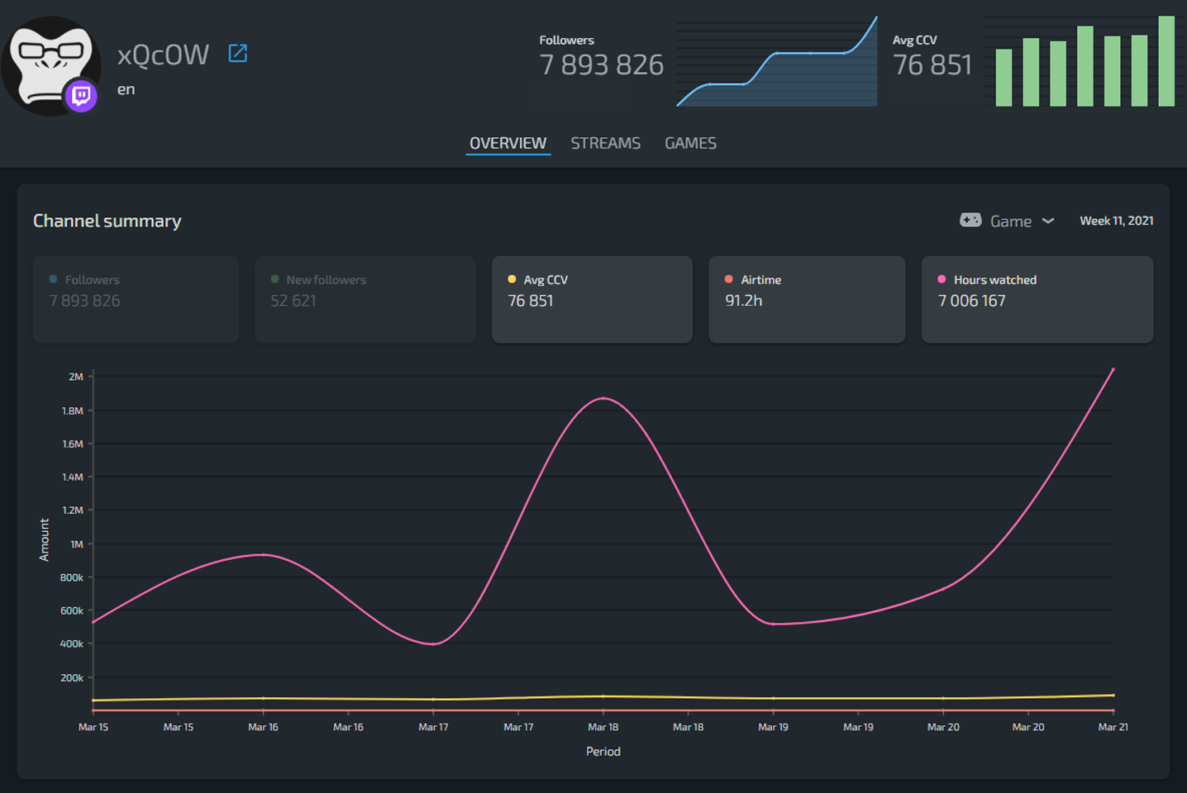Click the Period axis title
The image size is (1187, 793).
coord(603,751)
